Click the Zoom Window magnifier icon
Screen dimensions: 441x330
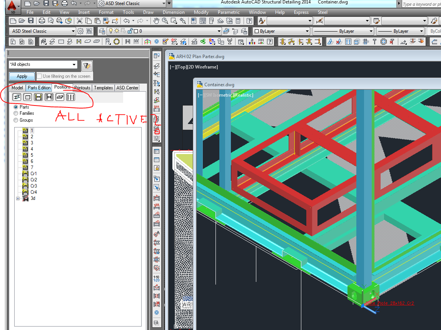[174, 21]
